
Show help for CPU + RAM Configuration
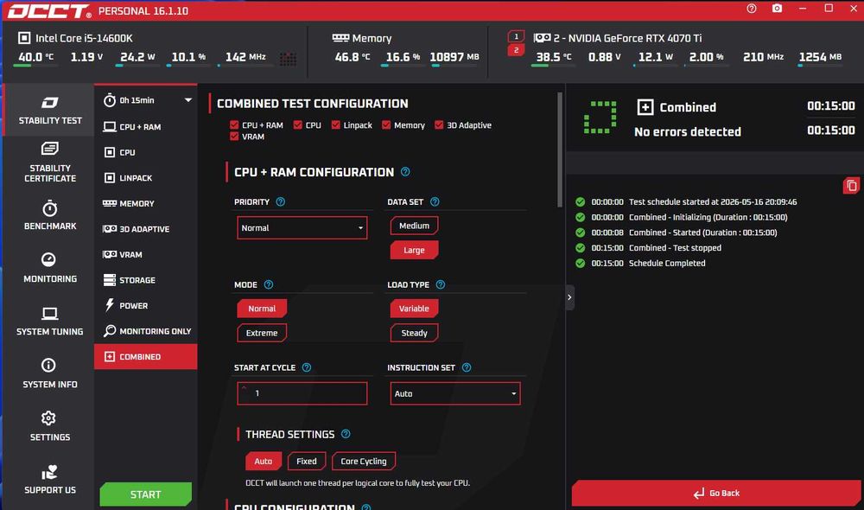point(405,171)
